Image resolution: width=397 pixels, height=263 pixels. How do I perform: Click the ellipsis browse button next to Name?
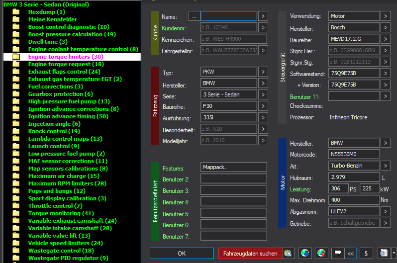[x=195, y=16]
